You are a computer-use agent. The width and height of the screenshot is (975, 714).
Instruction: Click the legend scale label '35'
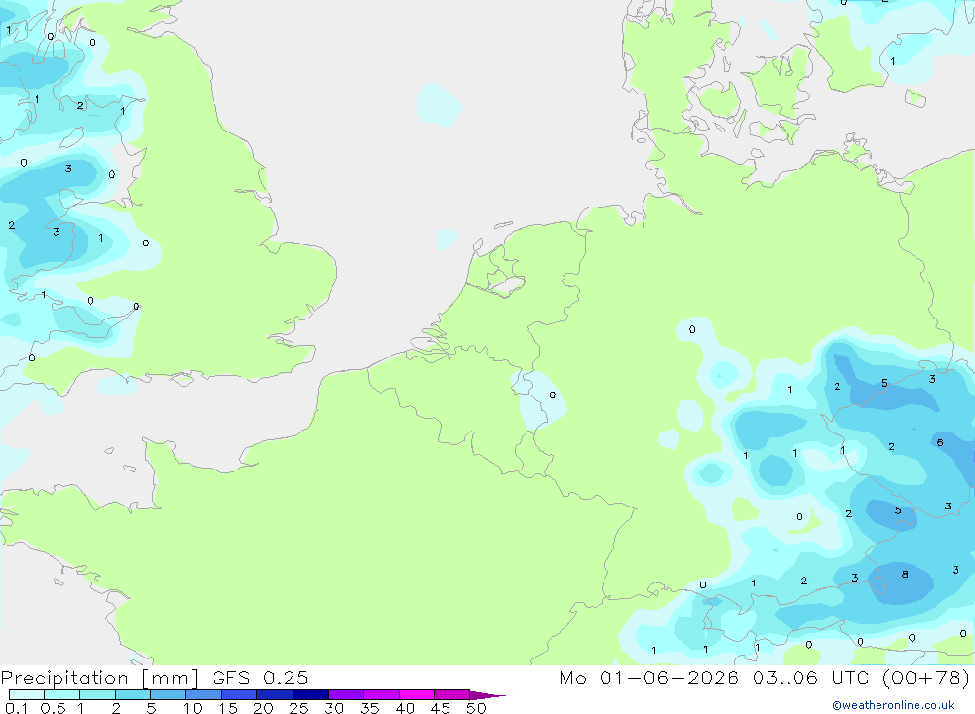370,708
